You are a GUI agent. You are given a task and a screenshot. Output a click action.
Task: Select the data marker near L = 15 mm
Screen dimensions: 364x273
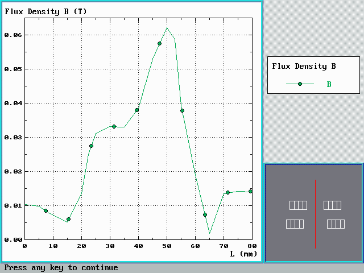(68, 219)
